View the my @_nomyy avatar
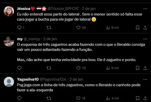 9,42
